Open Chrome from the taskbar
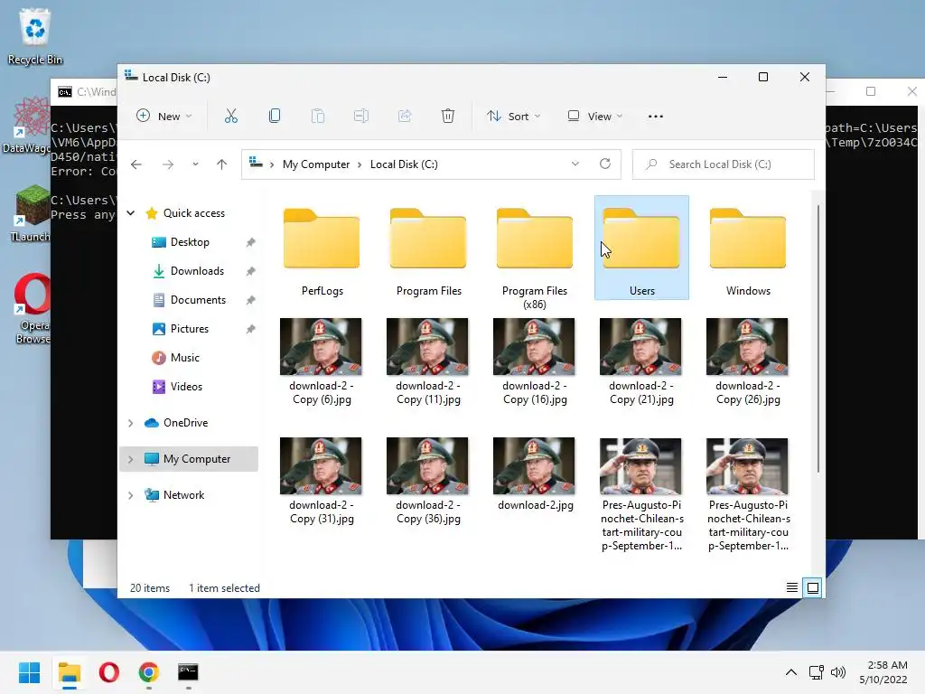 [149, 672]
